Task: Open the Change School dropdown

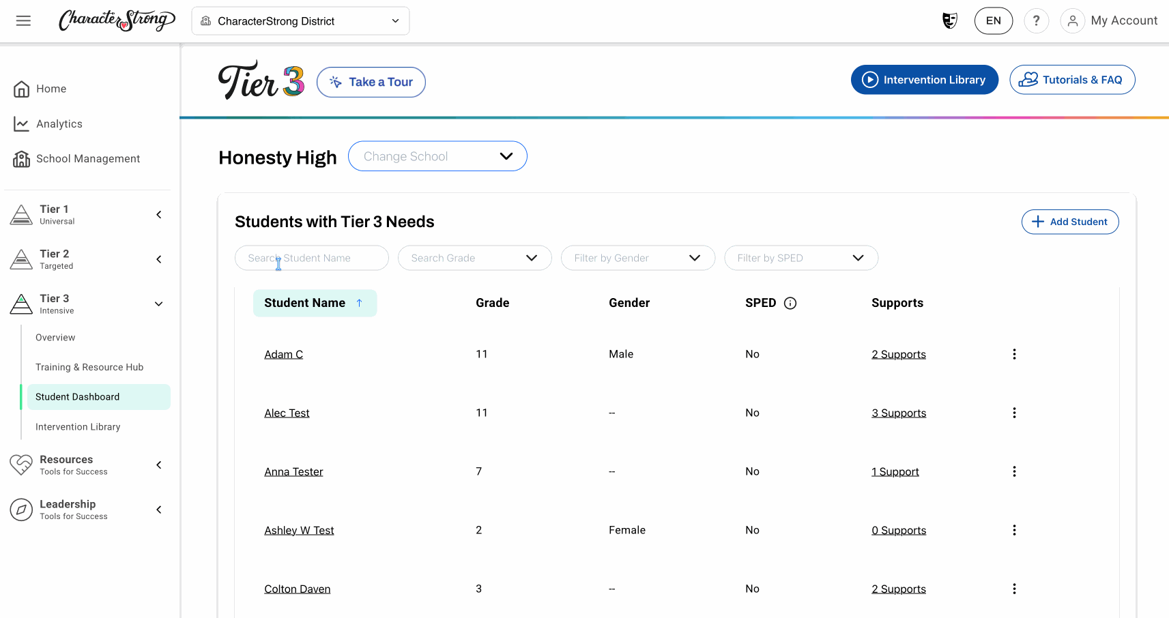Action: click(437, 156)
